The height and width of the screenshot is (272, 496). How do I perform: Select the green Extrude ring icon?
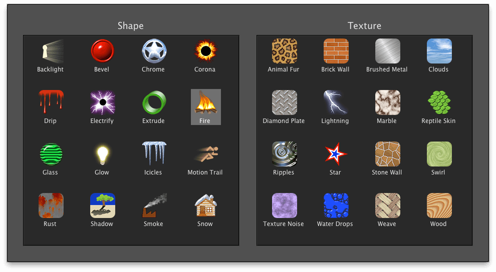[x=154, y=103]
